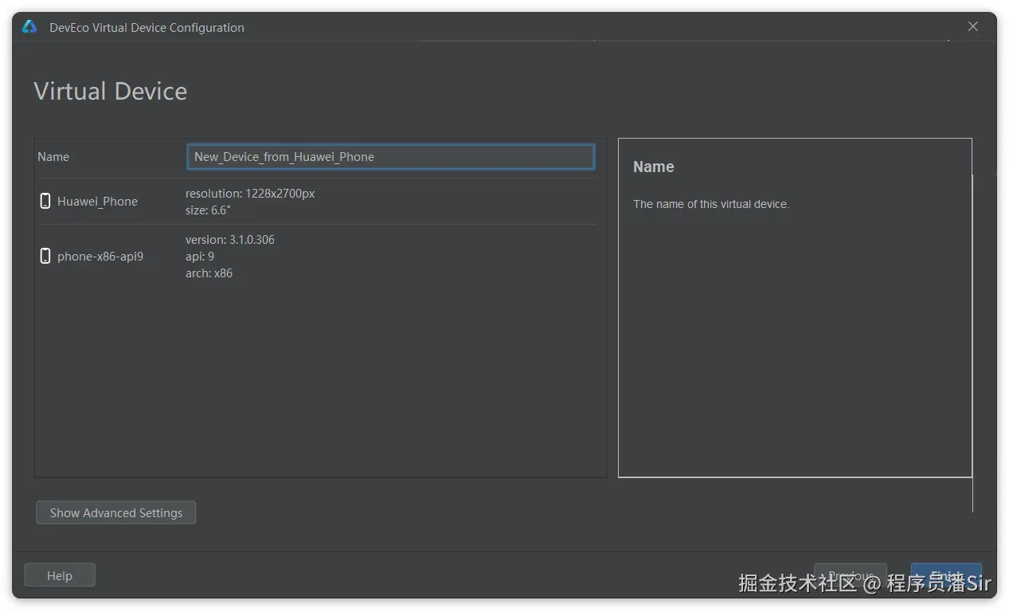The image size is (1009, 612).
Task: Confirm with the Finish button
Action: click(946, 575)
